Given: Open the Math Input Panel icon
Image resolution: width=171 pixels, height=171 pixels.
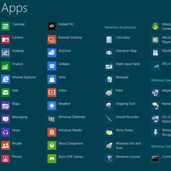Looking at the screenshot, I should pos(109,66).
